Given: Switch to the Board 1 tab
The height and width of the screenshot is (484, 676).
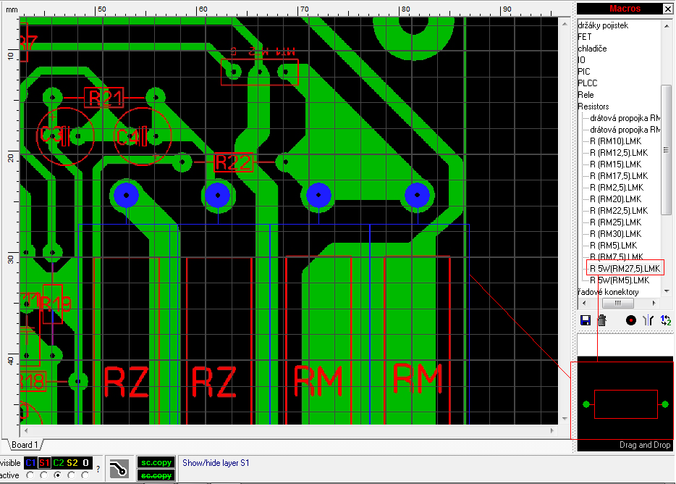Looking at the screenshot, I should (x=25, y=444).
